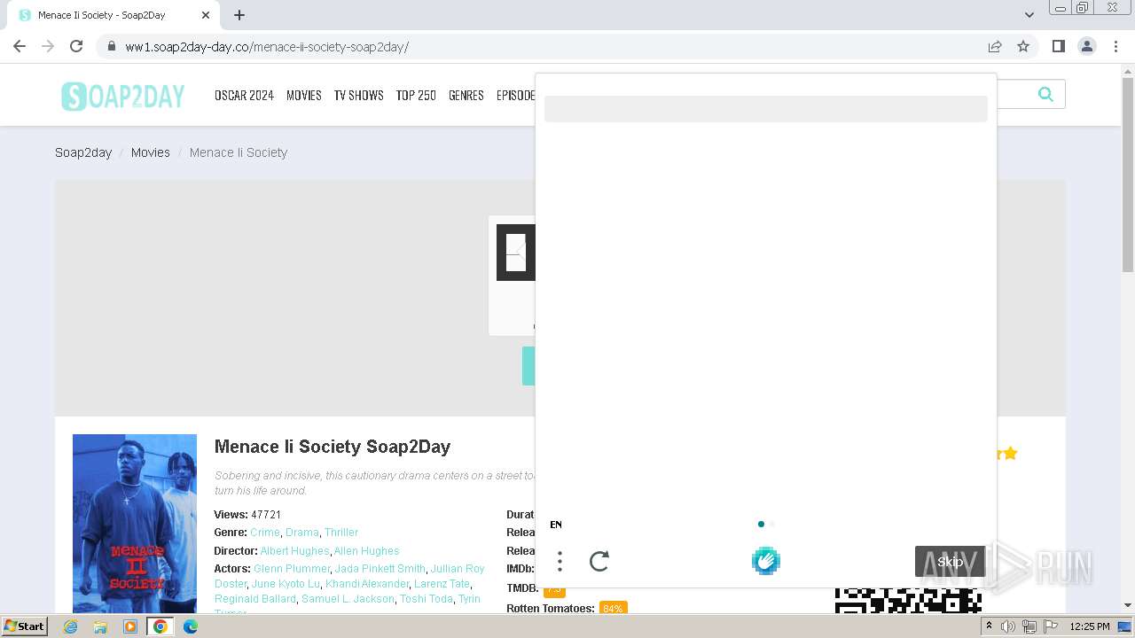Select the EN language in popup
Viewport: 1135px width, 638px height.
coord(556,525)
